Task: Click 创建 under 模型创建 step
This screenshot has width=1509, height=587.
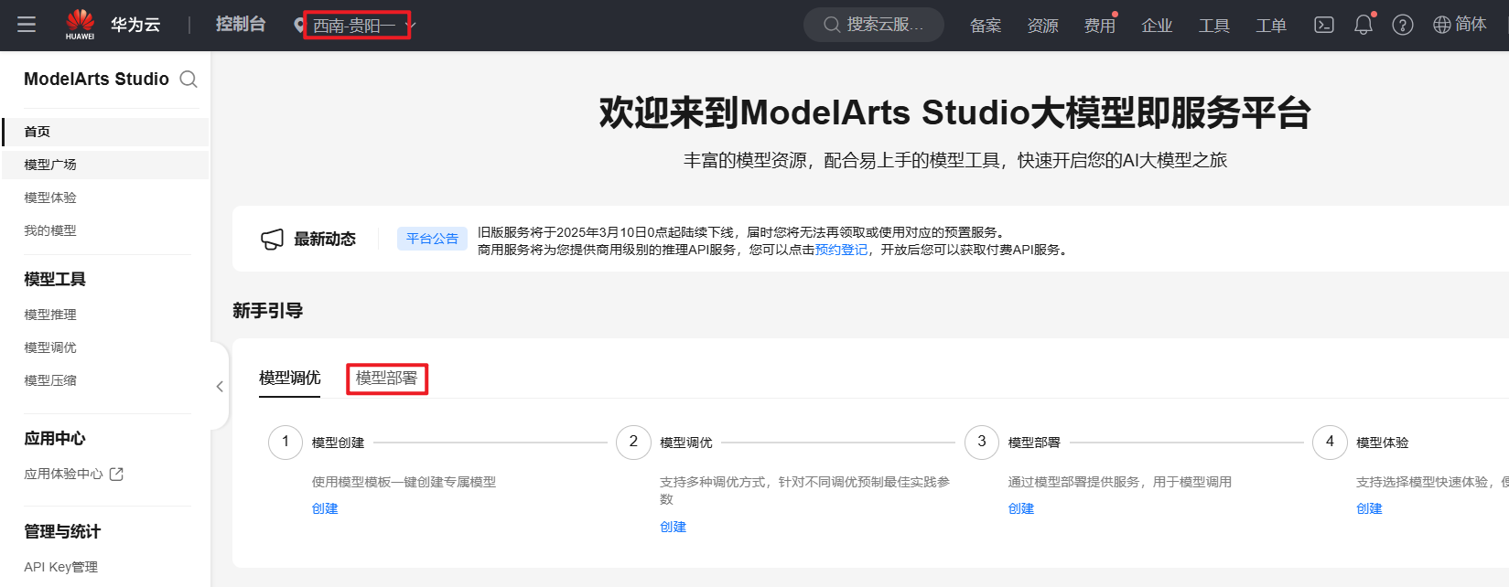Action: 325,508
